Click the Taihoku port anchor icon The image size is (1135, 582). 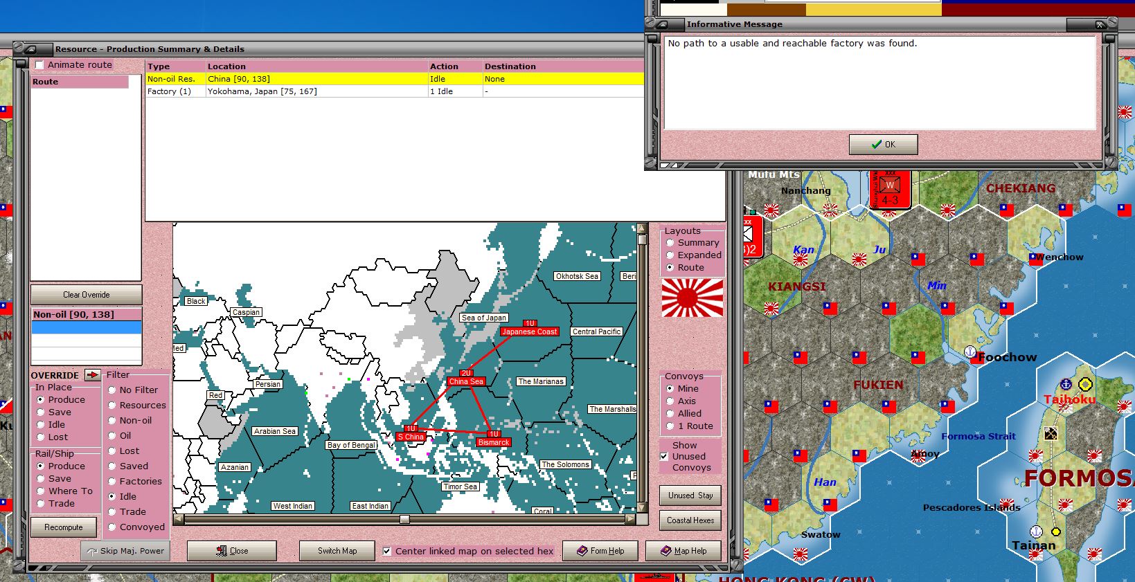[1066, 384]
